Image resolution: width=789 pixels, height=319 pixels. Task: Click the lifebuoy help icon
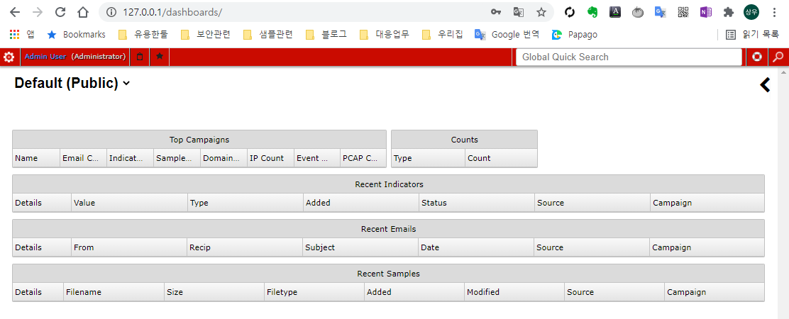click(x=757, y=57)
